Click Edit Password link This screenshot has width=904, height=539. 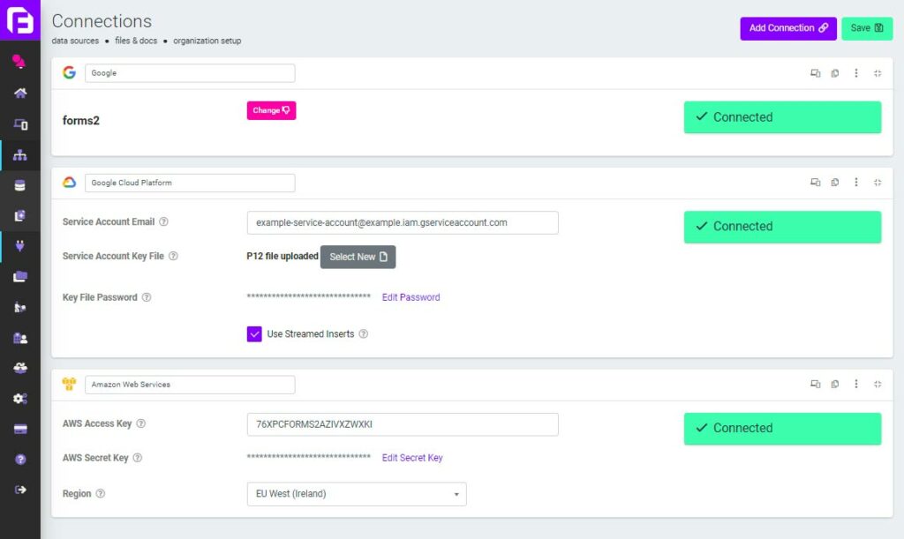[x=411, y=297]
